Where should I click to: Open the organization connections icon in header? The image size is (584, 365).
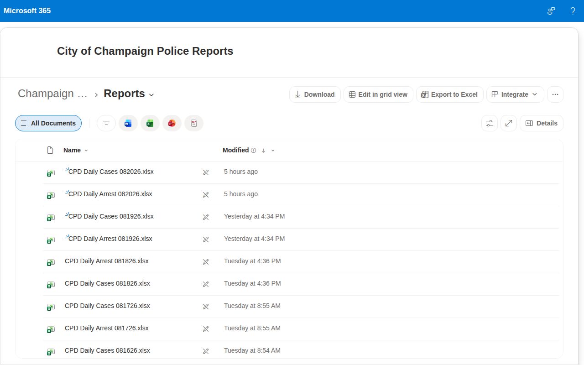coord(551,11)
